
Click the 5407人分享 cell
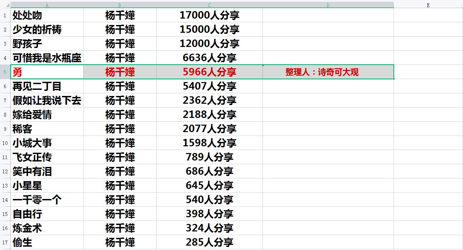click(x=209, y=86)
